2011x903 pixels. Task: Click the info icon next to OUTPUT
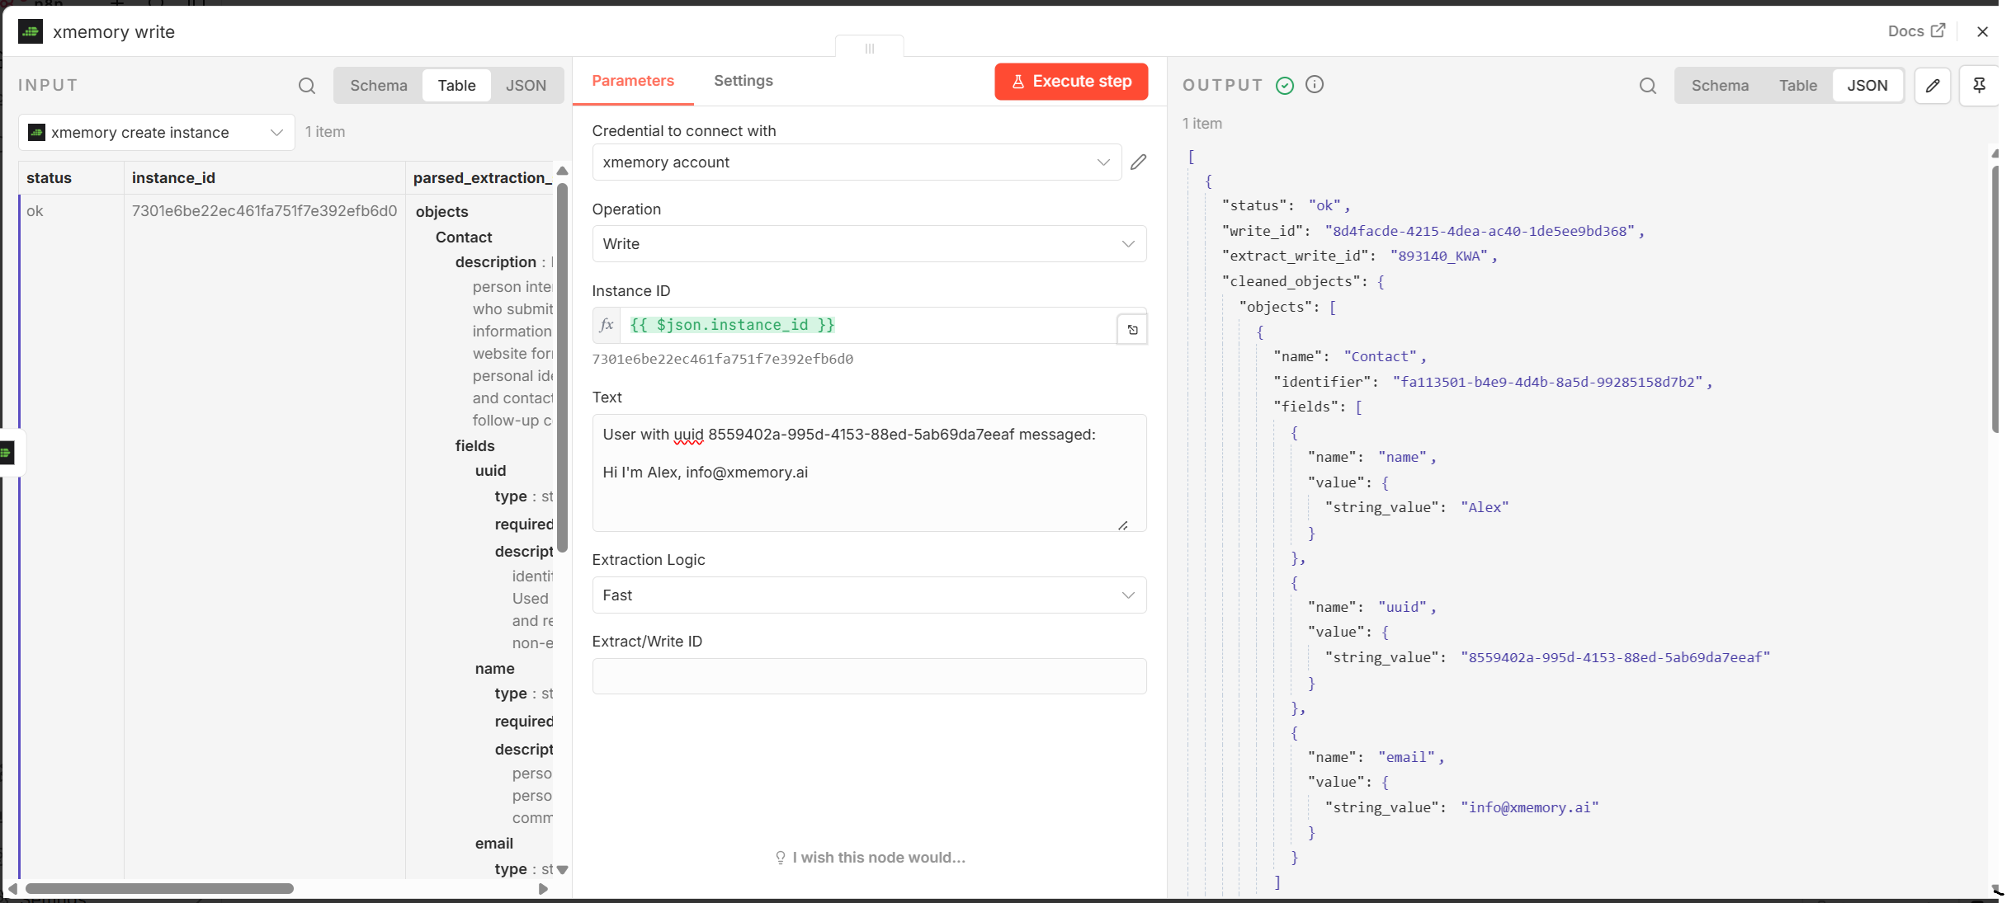pos(1314,84)
